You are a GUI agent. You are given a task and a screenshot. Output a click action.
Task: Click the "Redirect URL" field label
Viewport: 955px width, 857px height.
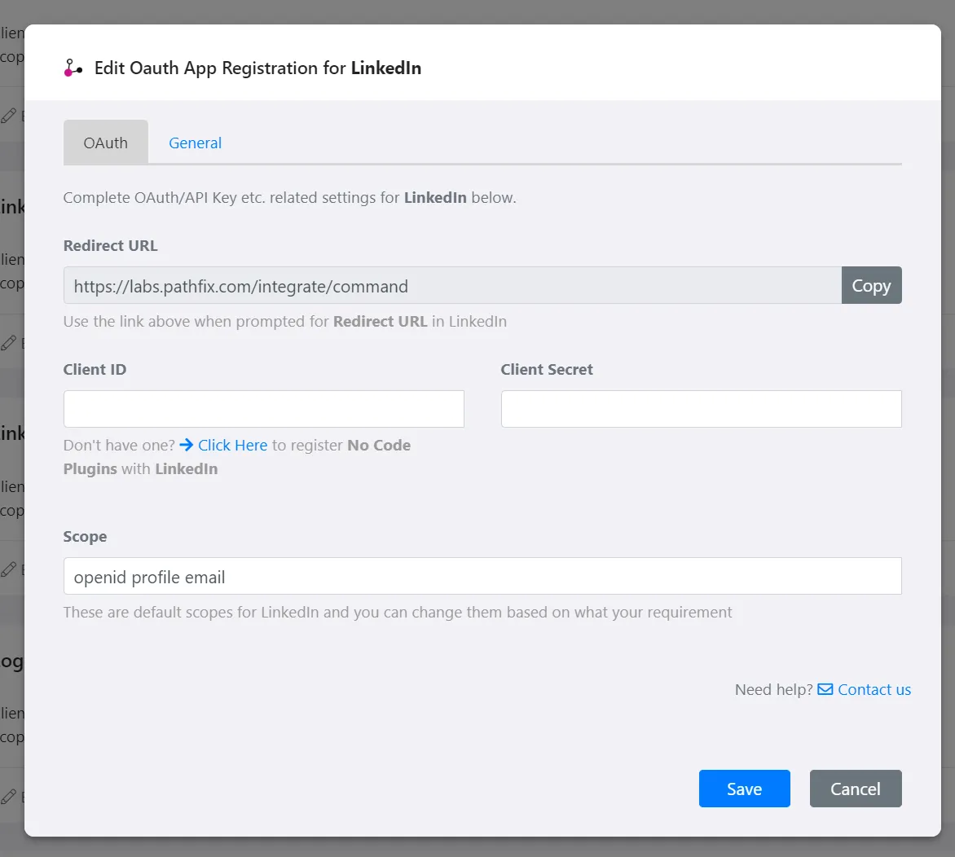coord(110,245)
